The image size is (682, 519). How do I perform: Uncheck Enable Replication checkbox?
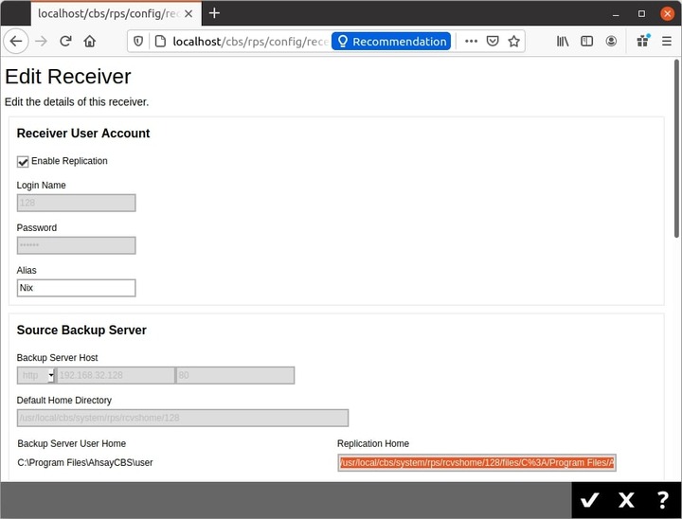point(24,162)
